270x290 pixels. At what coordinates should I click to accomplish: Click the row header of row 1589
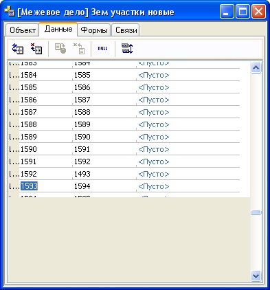point(14,137)
